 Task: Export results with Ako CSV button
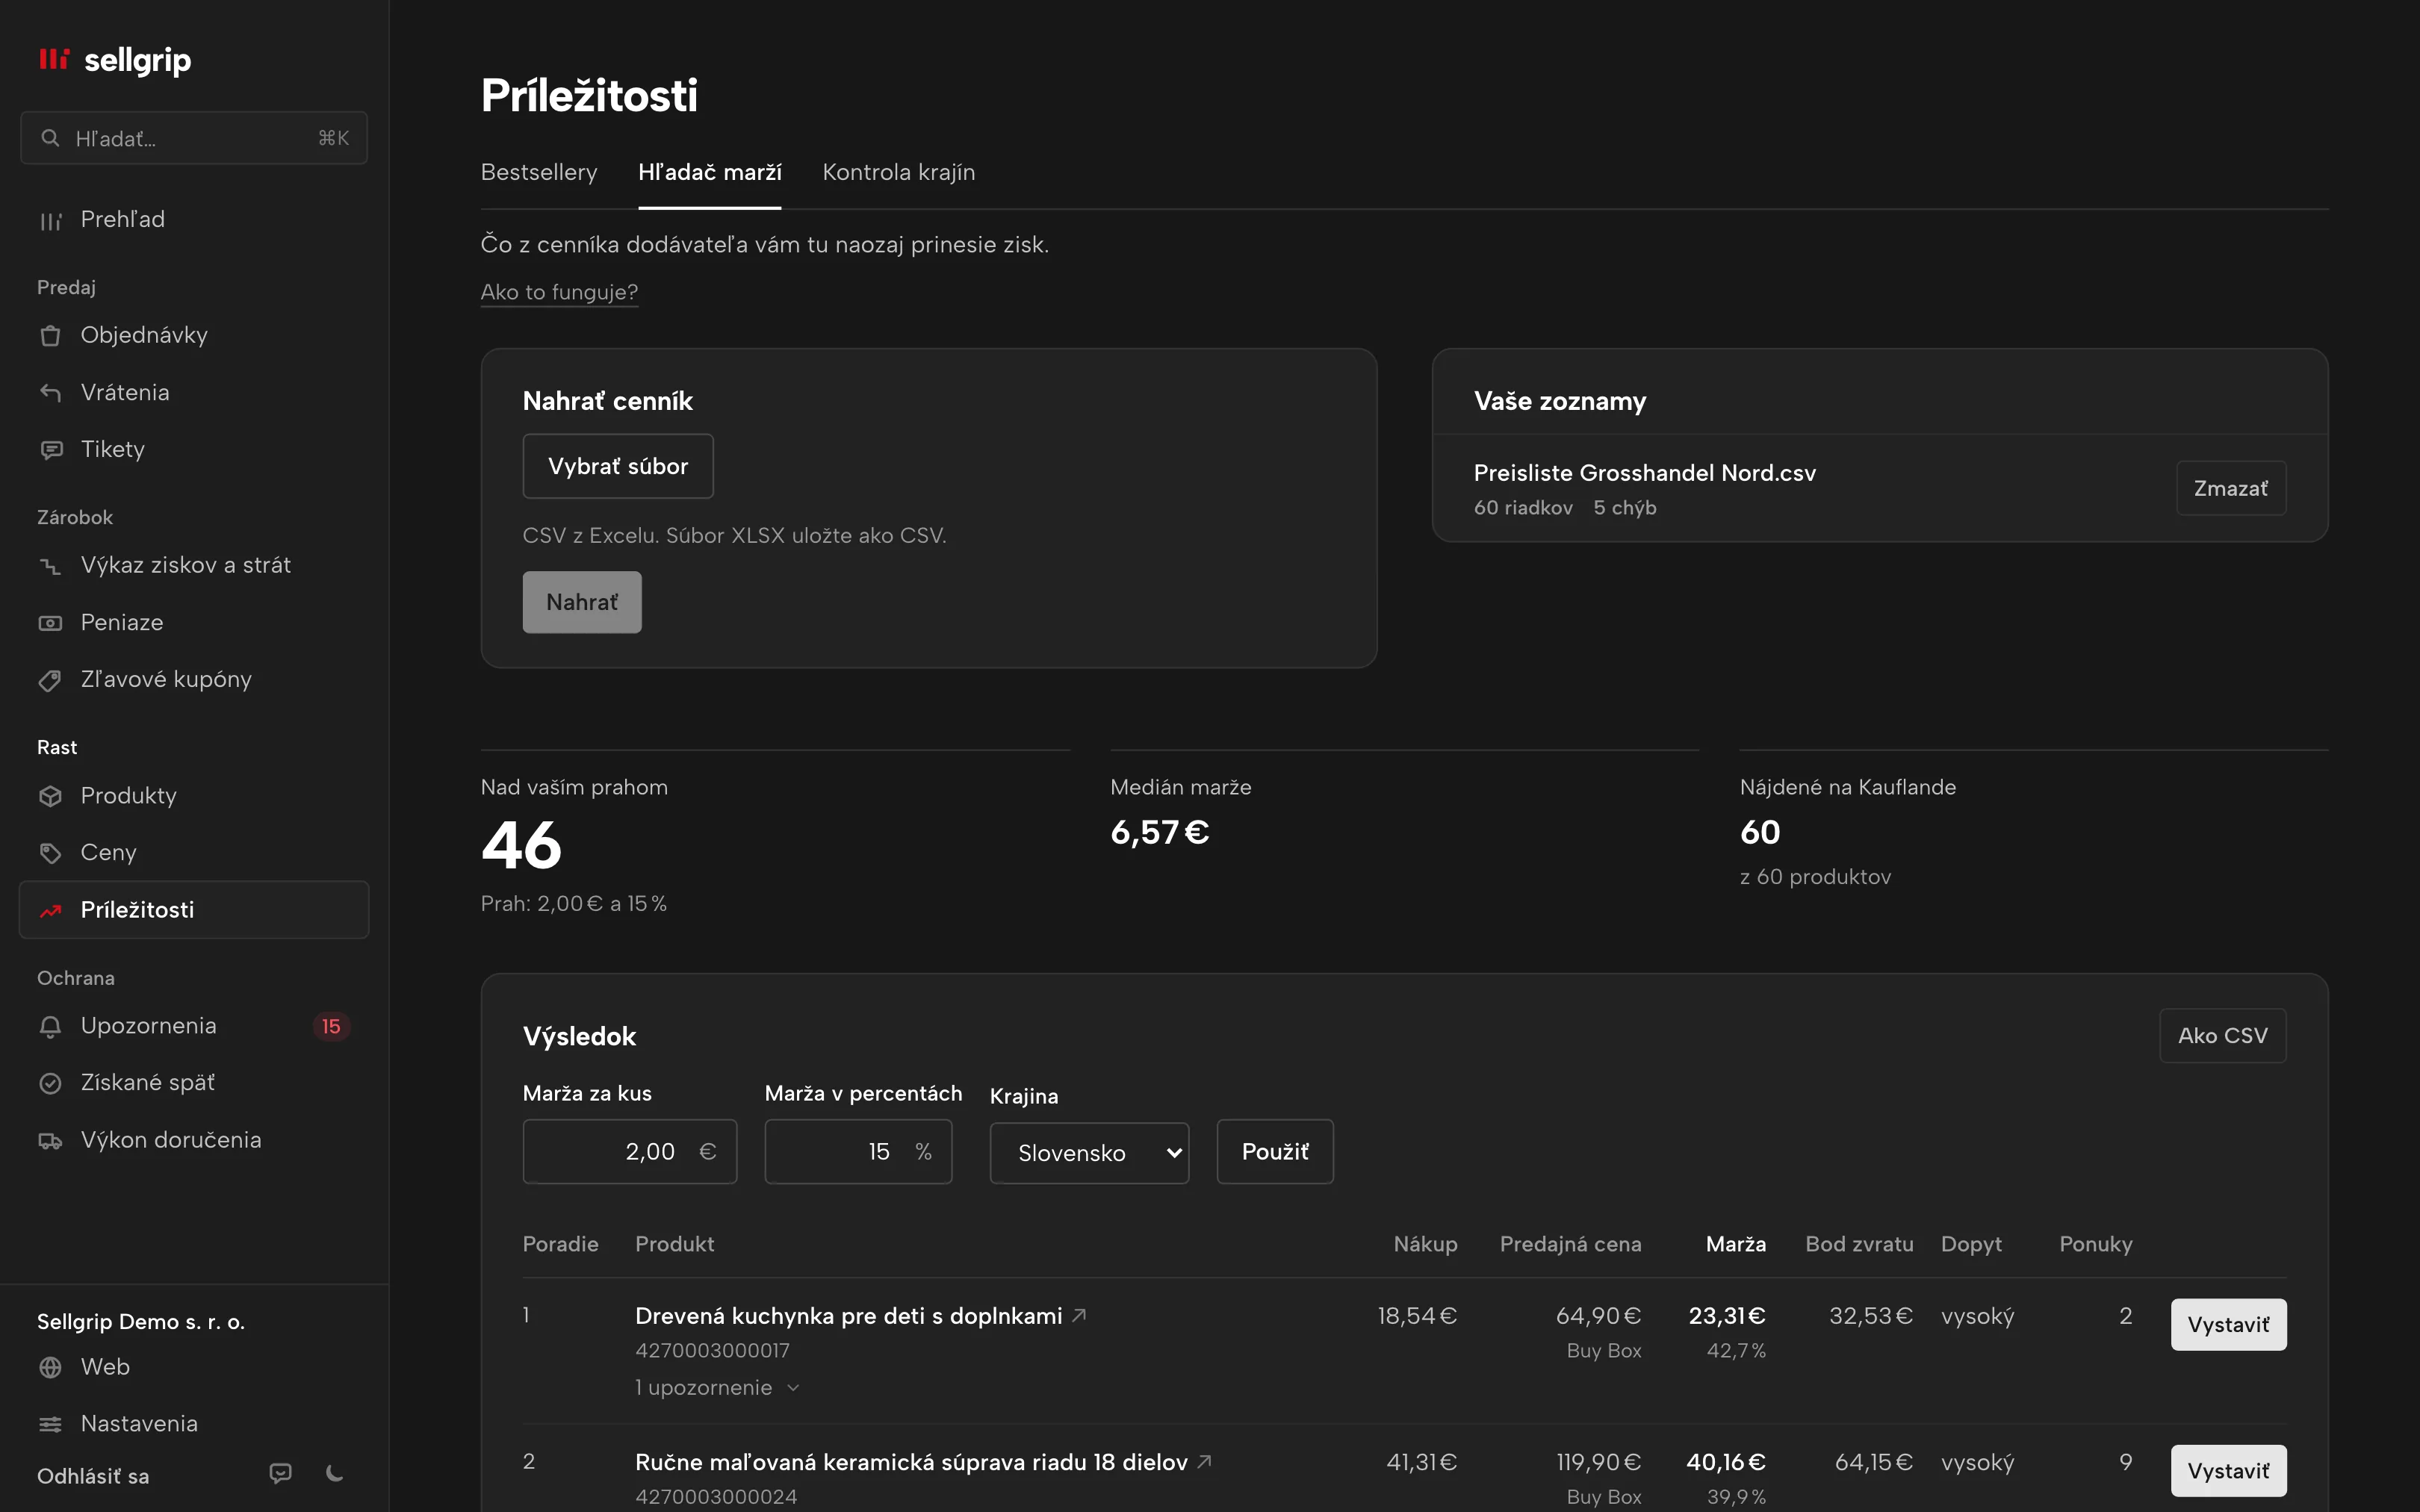(2222, 1036)
